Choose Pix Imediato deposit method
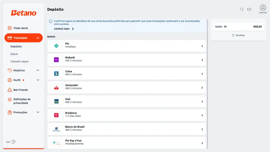 [127, 46]
